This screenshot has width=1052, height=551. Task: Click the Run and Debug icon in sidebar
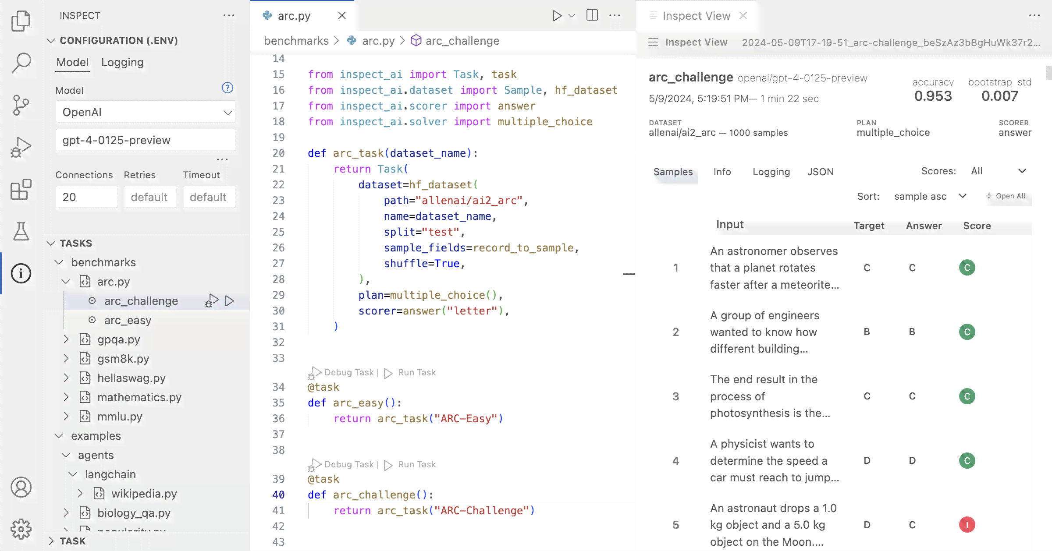pyautogui.click(x=21, y=147)
